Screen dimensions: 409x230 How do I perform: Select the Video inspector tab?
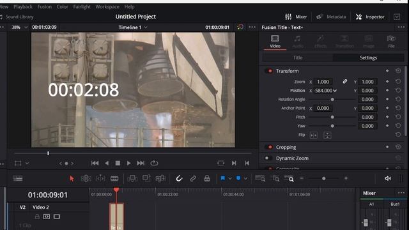pyautogui.click(x=275, y=42)
